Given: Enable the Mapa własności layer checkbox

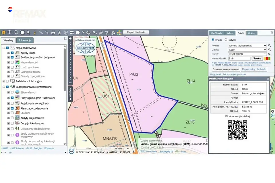Looking at the screenshot, I should point(12,62).
